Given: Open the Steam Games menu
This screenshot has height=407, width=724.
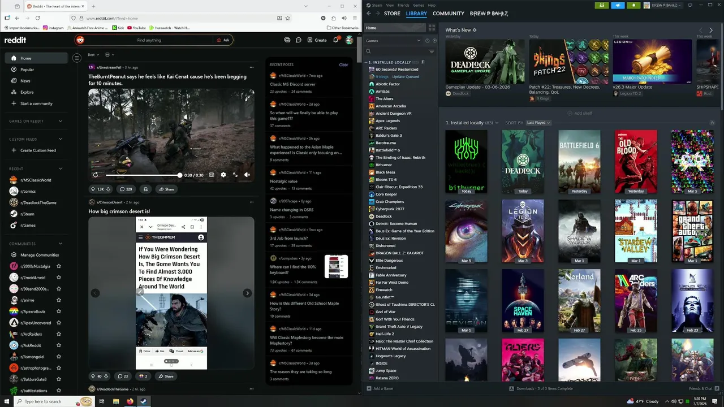Looking at the screenshot, I should [x=419, y=5].
